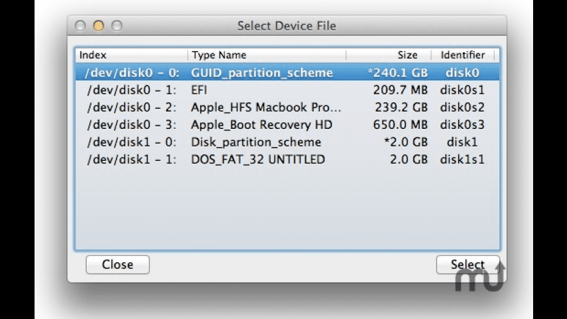This screenshot has width=567, height=319.
Task: Click the 650.0 MB size cell
Action: 400,124
